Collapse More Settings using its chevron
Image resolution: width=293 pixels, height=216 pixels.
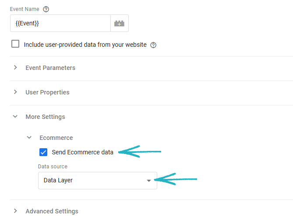pos(15,117)
